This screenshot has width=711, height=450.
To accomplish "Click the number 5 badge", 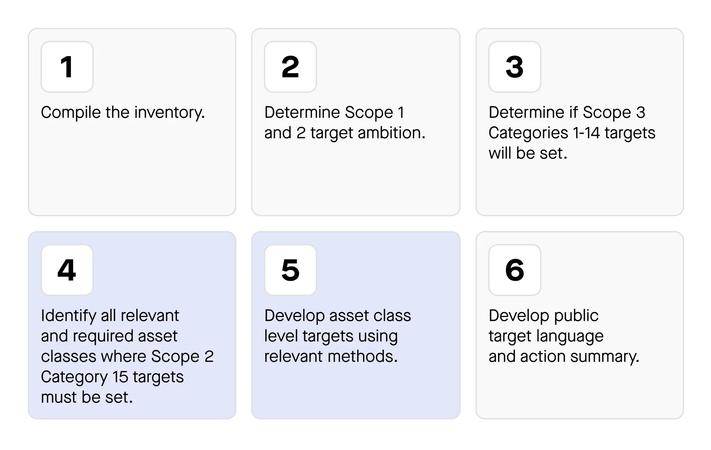I will [x=290, y=270].
